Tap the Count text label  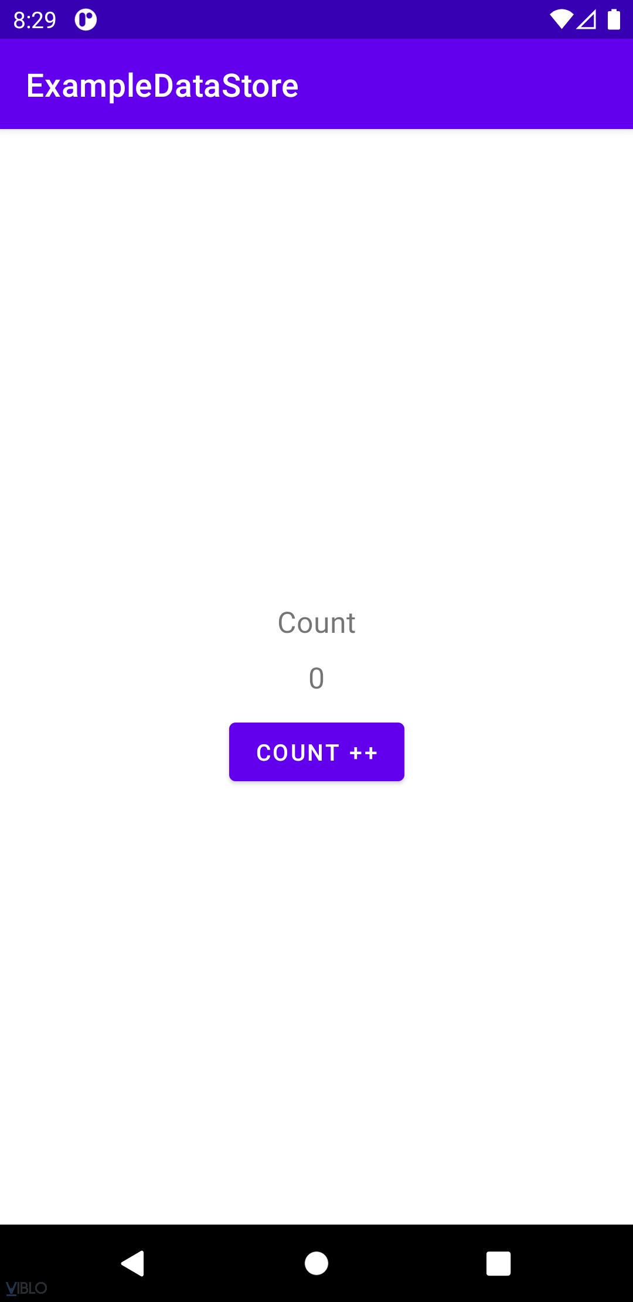click(316, 623)
